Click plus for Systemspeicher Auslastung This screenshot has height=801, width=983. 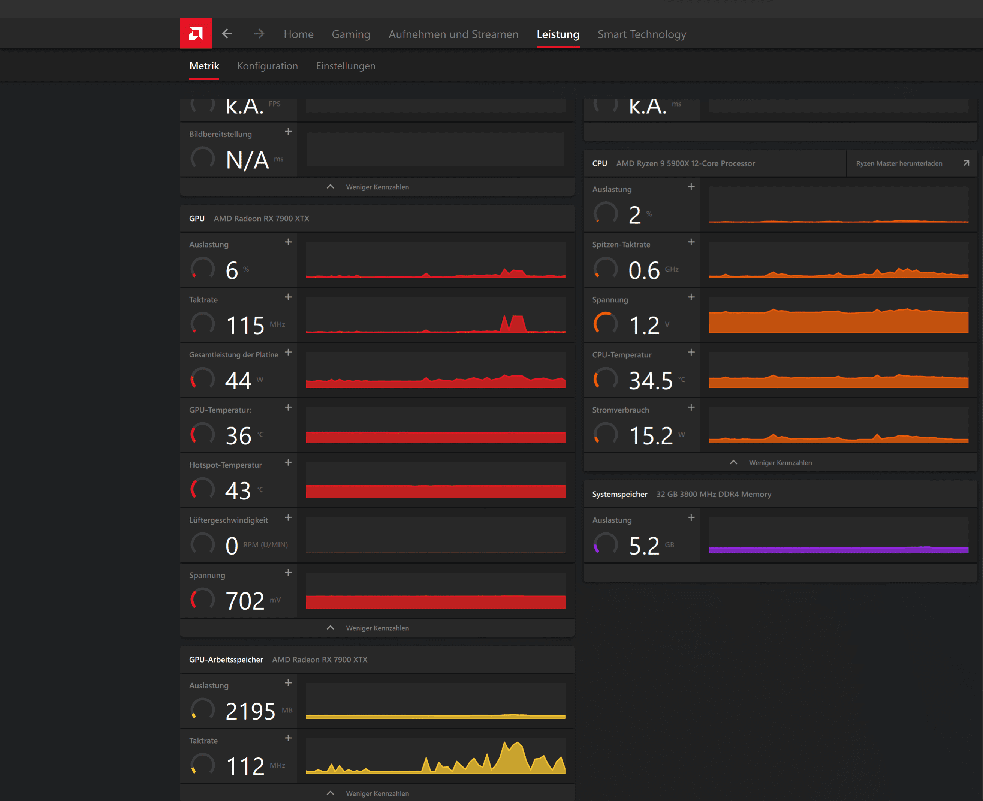(691, 518)
